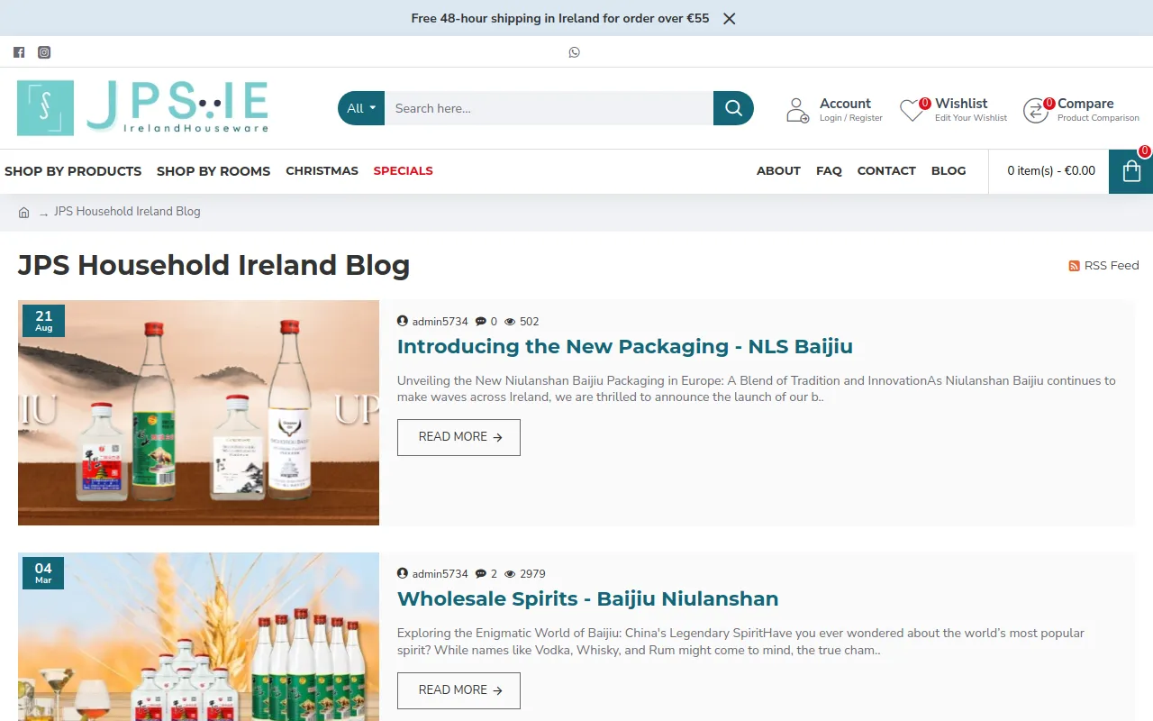Click the views eye icon showing 2979
This screenshot has width=1153, height=721.
click(510, 574)
